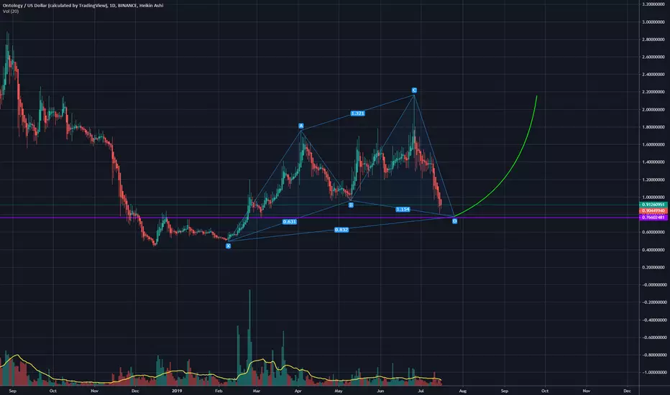Select the C point label of the pattern

tap(414, 90)
